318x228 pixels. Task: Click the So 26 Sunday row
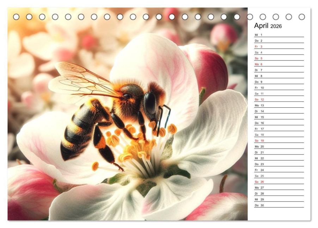(279, 182)
